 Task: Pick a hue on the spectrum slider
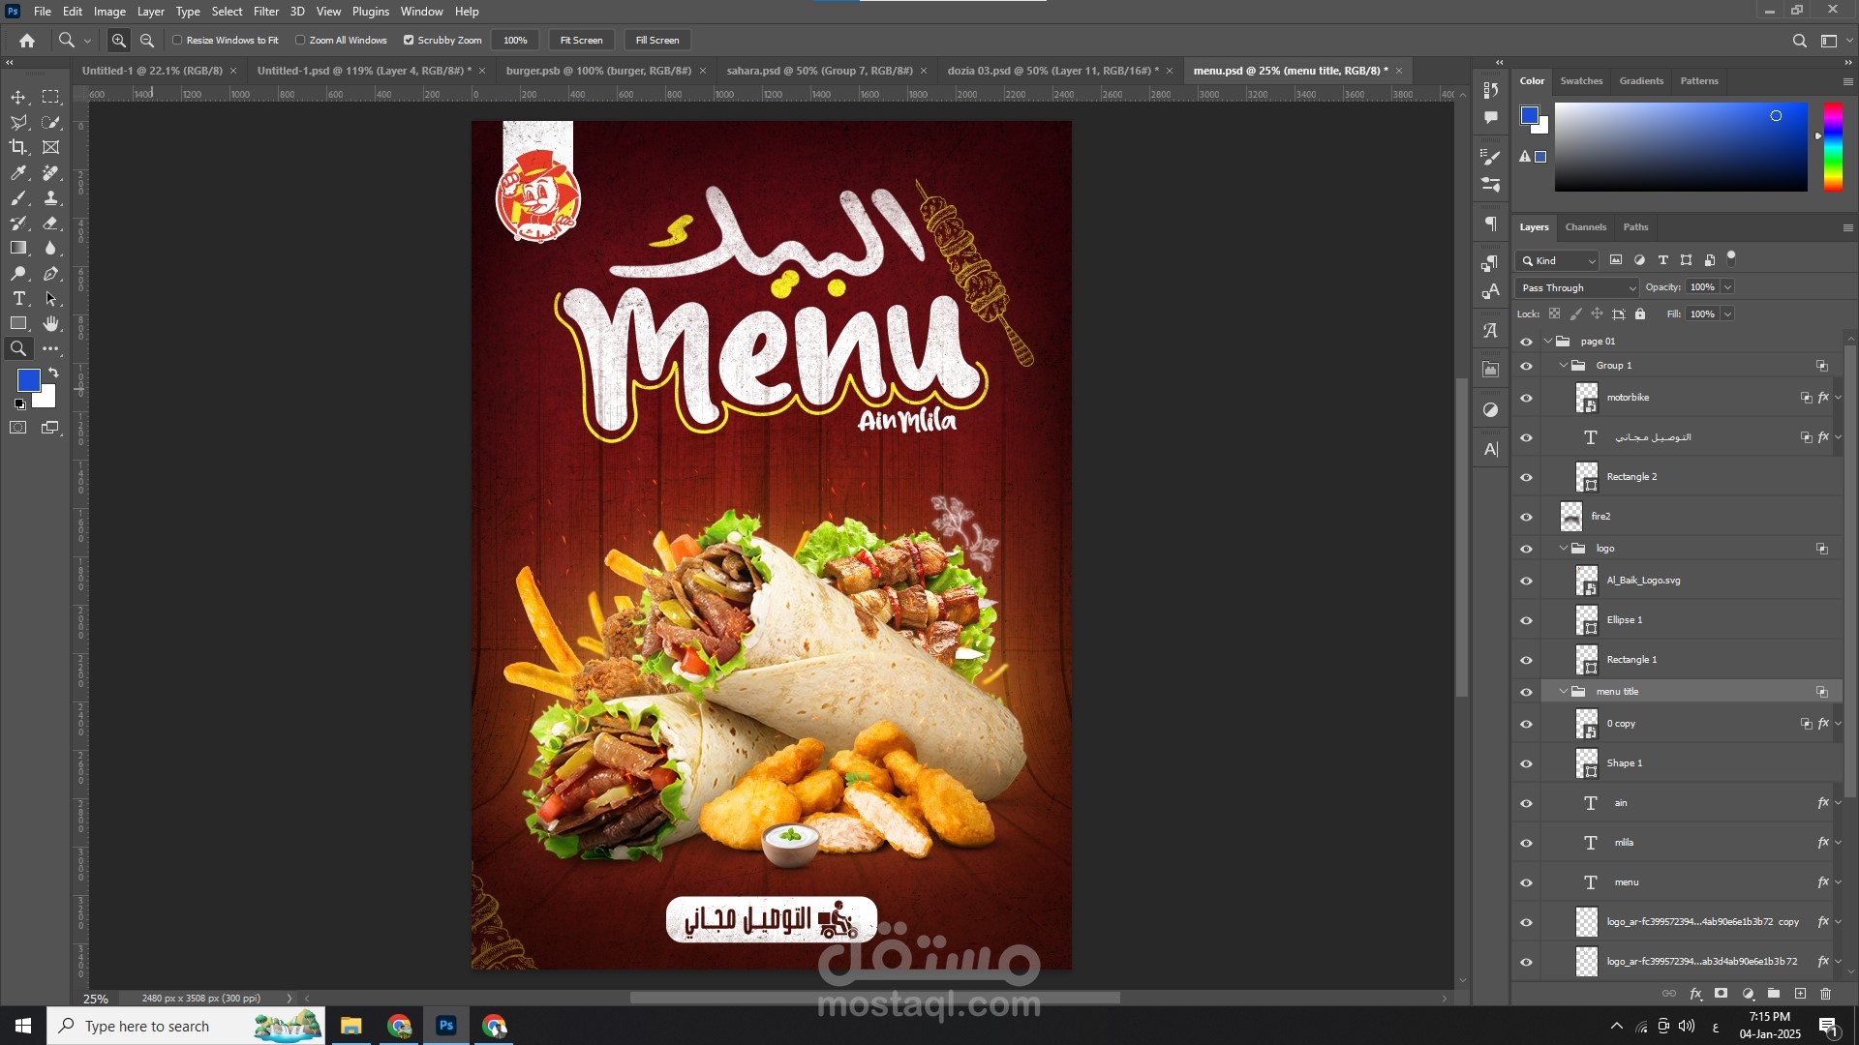point(1833,147)
